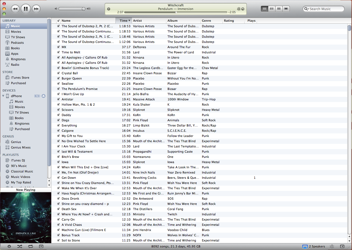Image resolution: width=352 pixels, height=250 pixels.
Task: Switch to album list view
Action: (x=272, y=9)
